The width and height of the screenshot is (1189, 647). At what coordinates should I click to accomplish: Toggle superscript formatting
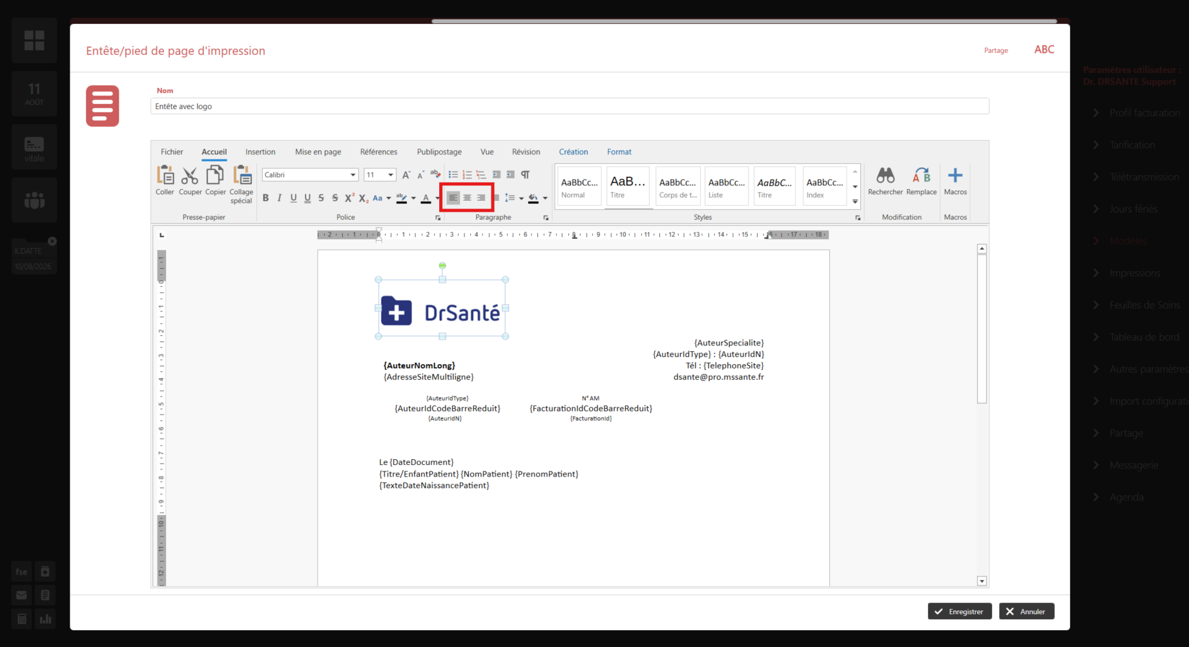349,198
